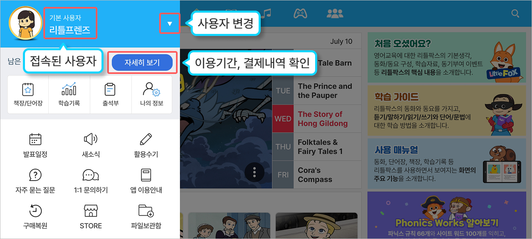This screenshot has width=532, height=239.
Task: Open 새소식 news speaker icon
Action: 90,139
